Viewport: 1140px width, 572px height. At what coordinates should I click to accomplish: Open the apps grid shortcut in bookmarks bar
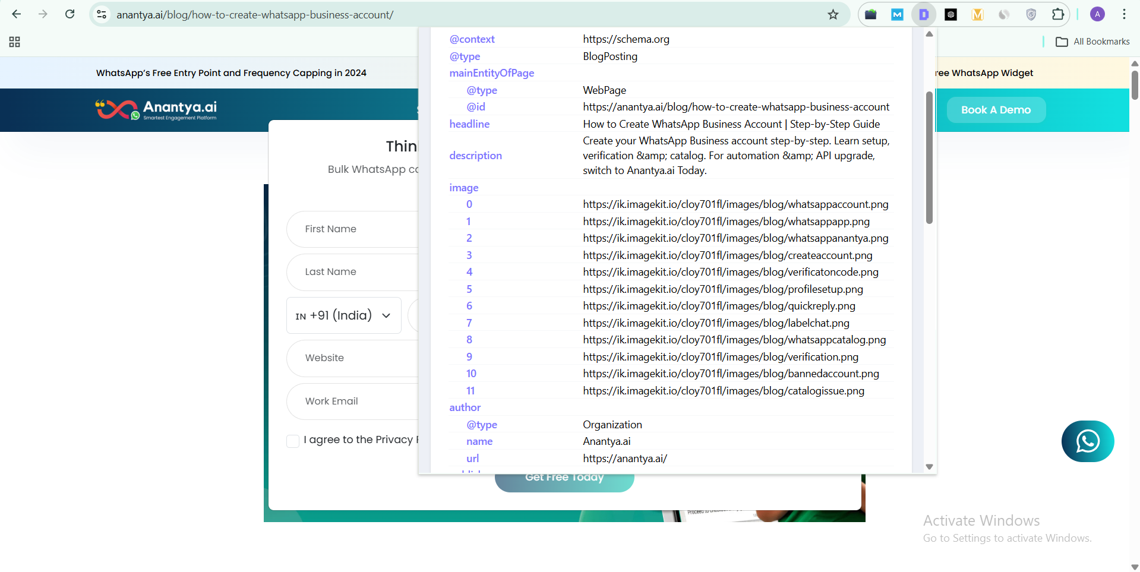pos(15,42)
